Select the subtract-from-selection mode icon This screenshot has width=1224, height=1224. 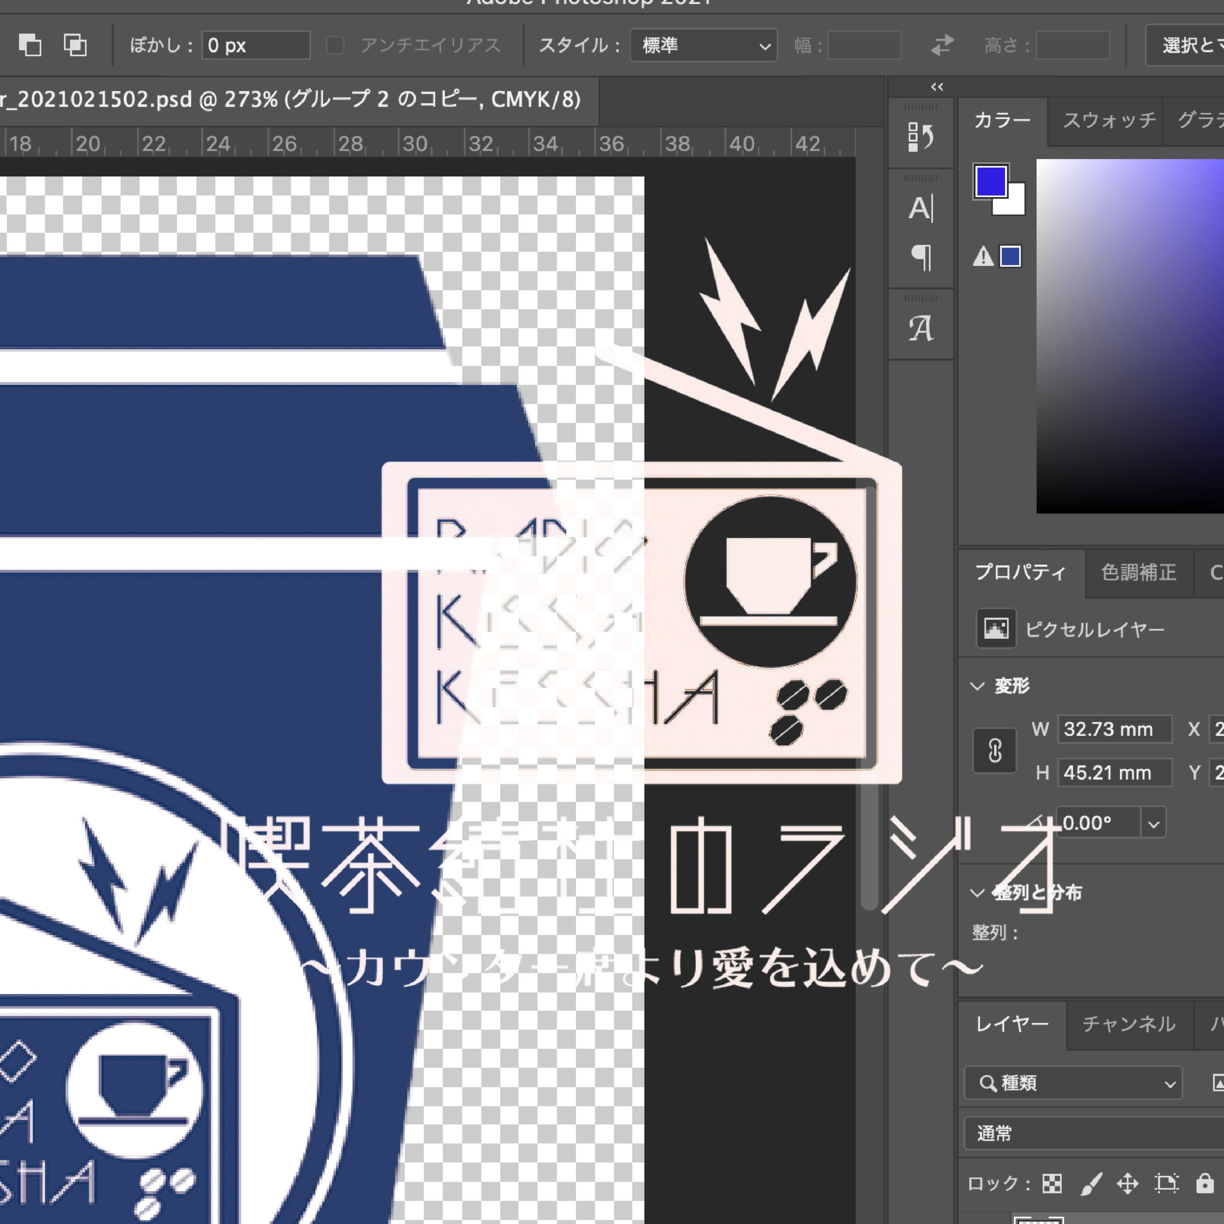click(x=30, y=45)
